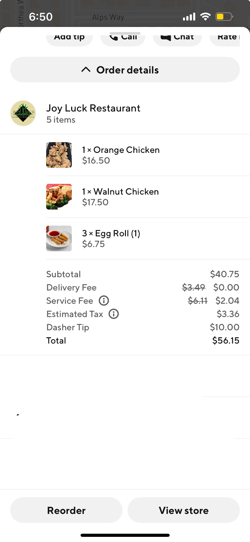Screen dimensions: 250x542
Task: Tap the sheet drag handle bar
Action: pos(125,33)
